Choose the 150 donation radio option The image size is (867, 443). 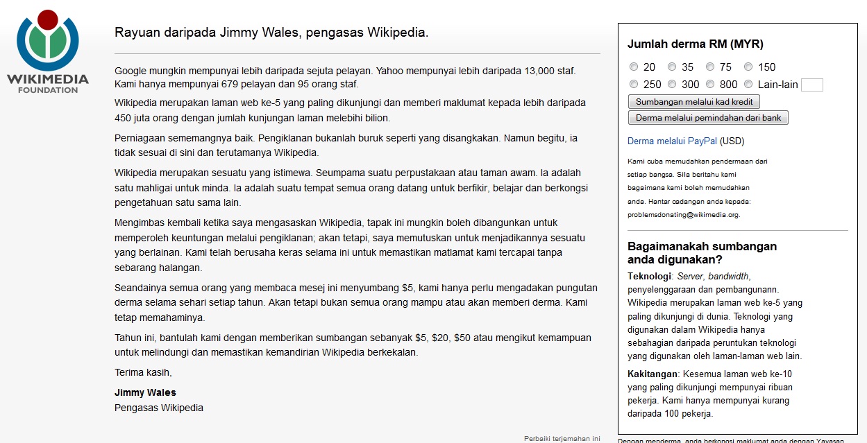coord(748,67)
